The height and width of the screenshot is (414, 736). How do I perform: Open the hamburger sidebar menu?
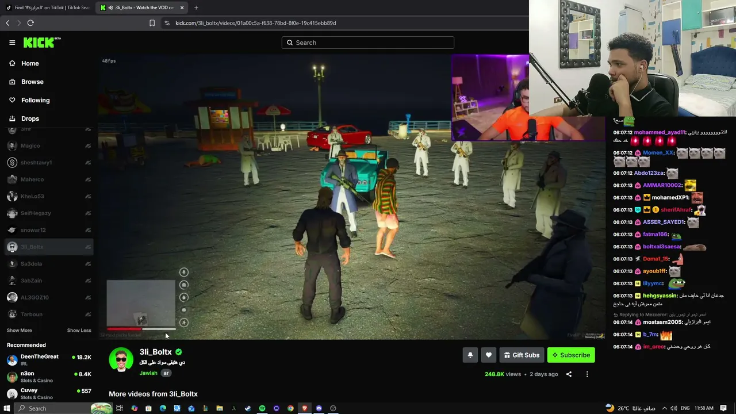[12, 43]
